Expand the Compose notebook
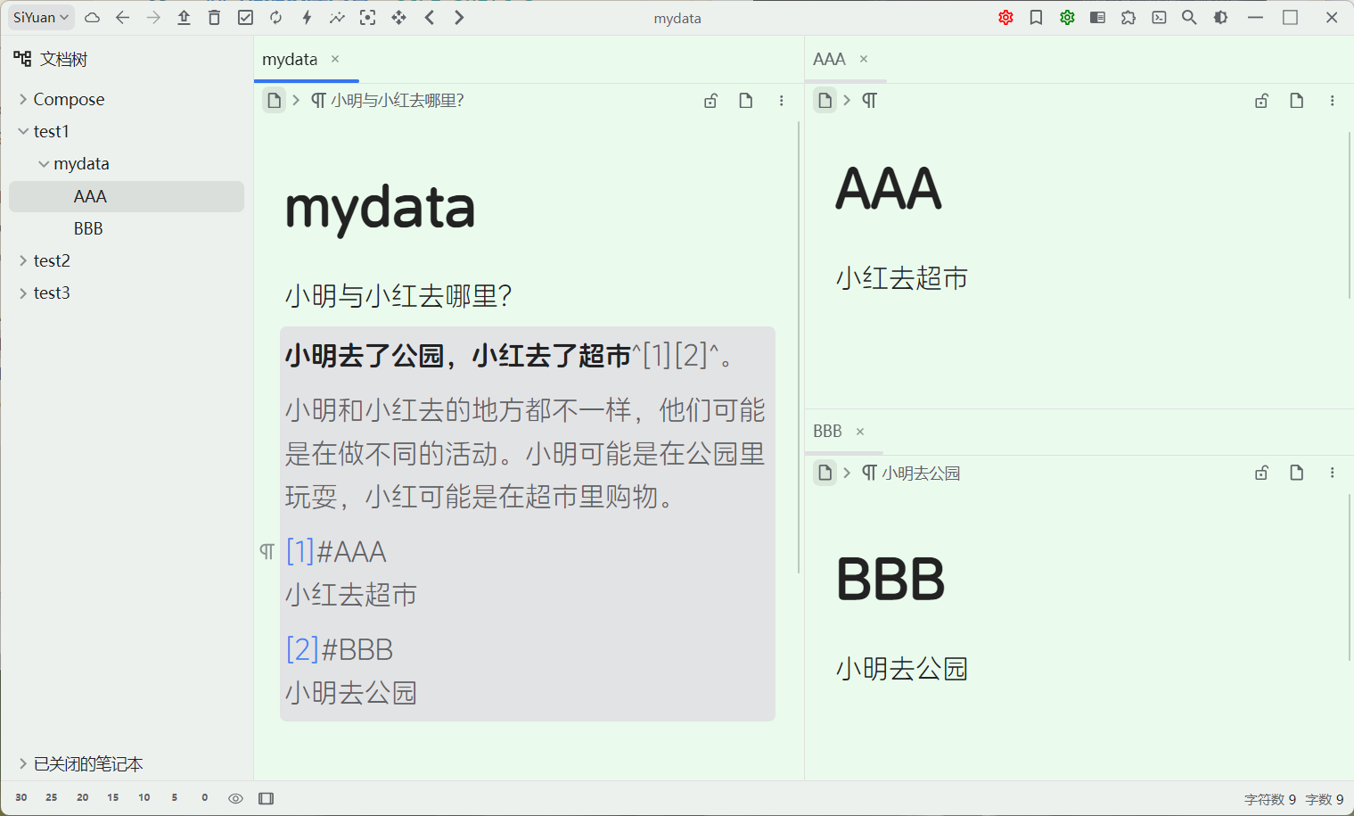This screenshot has width=1354, height=816. click(x=23, y=99)
